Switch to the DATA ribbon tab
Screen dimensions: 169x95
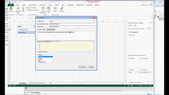[x=50, y=5]
